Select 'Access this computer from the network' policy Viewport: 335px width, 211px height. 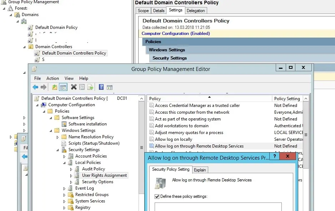(x=192, y=112)
